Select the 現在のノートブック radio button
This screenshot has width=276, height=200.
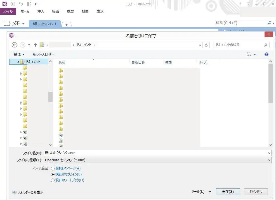tap(53, 180)
